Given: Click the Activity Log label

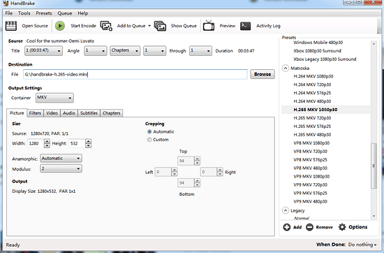Looking at the screenshot, I should [x=268, y=26].
